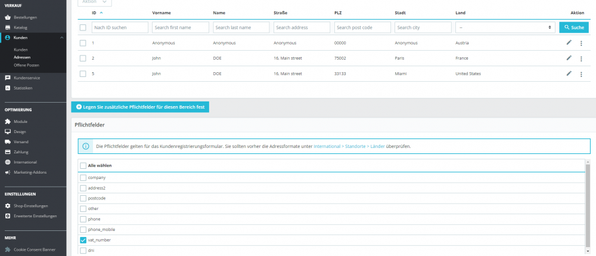Focus the Search first name field
596x256 pixels.
pos(181,27)
